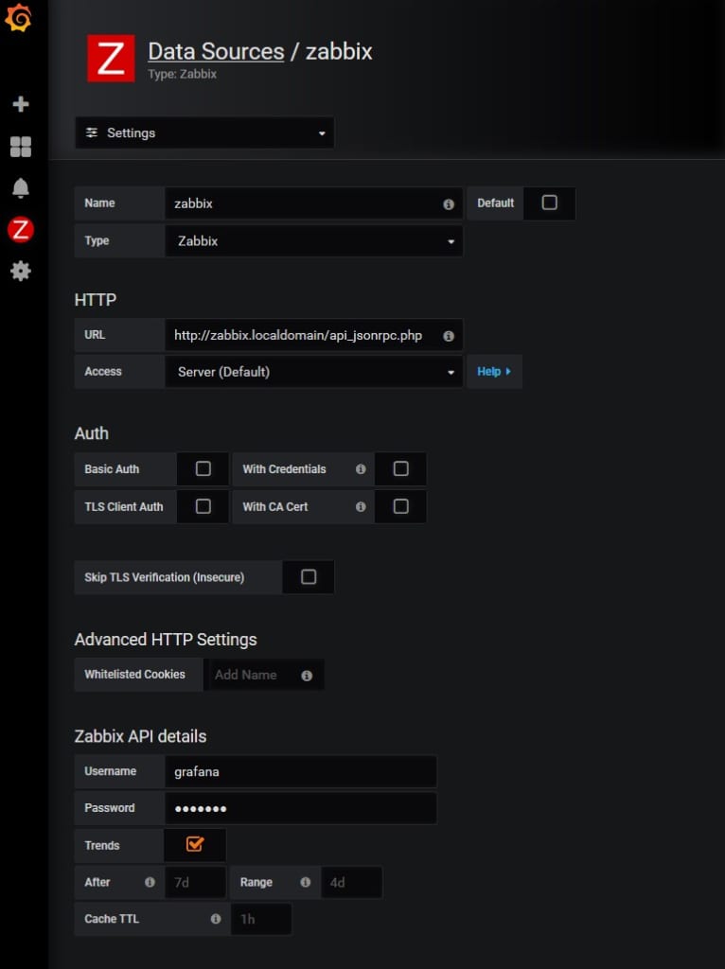The height and width of the screenshot is (969, 725).
Task: Click the info icon in Name field
Action: pyautogui.click(x=449, y=204)
